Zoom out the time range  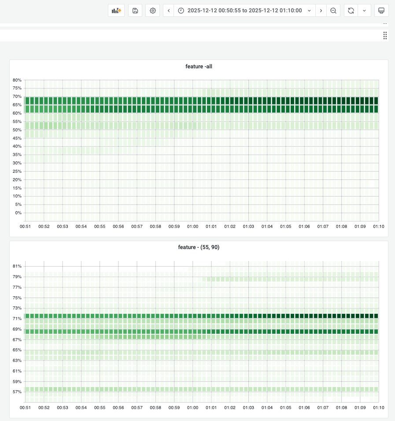click(x=334, y=11)
